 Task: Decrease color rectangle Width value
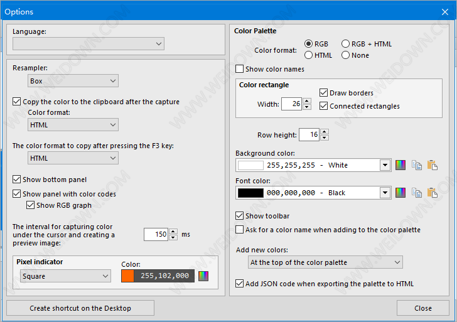tap(306, 107)
